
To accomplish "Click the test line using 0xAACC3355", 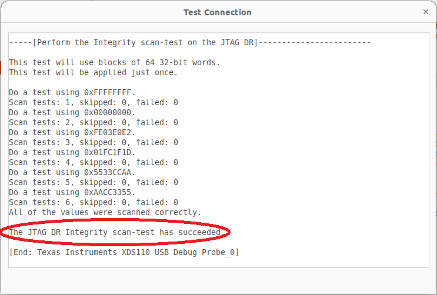I will 72,192.
